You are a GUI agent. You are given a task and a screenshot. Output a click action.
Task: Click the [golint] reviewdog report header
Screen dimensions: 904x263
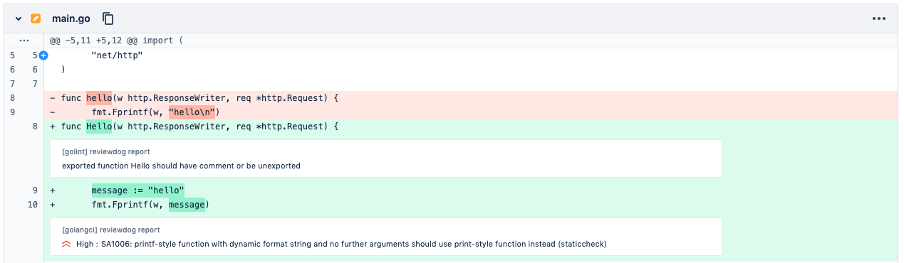105,151
